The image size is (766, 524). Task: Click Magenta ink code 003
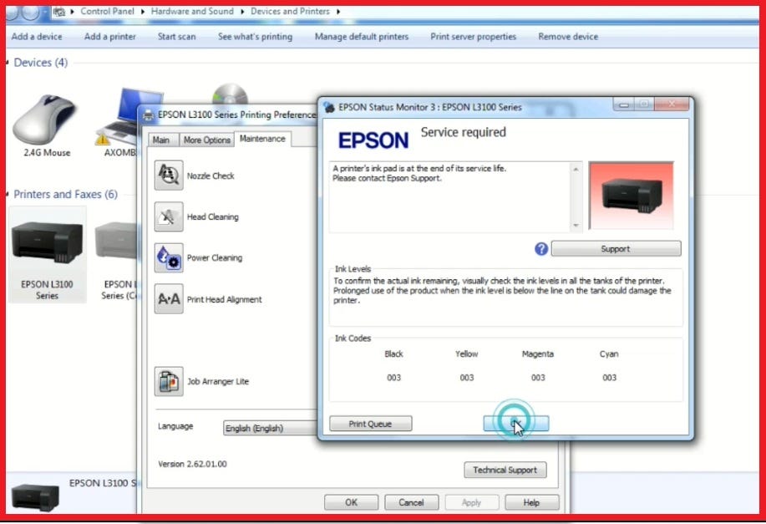pos(538,378)
